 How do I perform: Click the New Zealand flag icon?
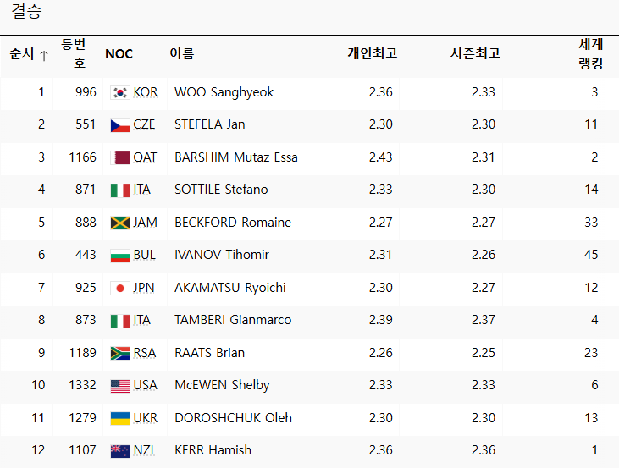coord(120,450)
